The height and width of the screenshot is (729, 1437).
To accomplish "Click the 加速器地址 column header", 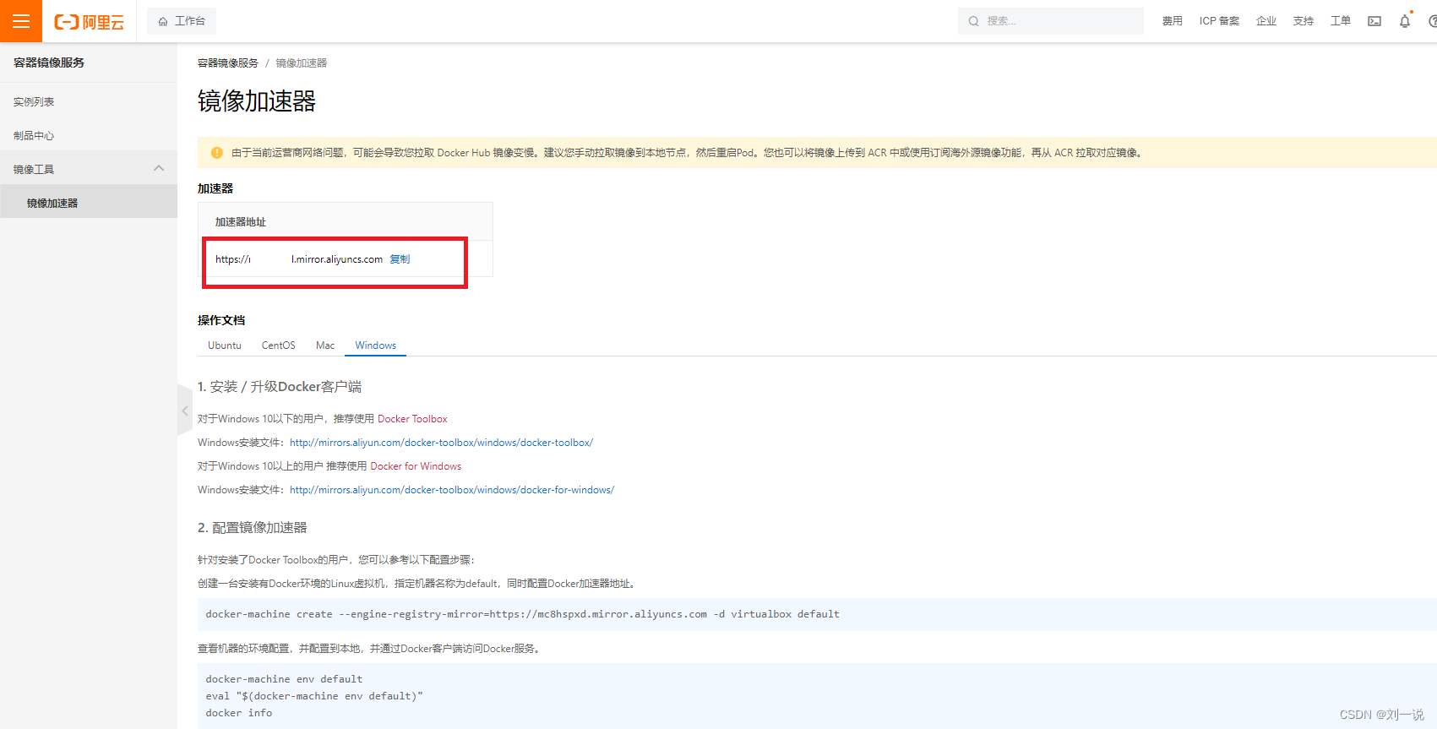I will coord(241,222).
